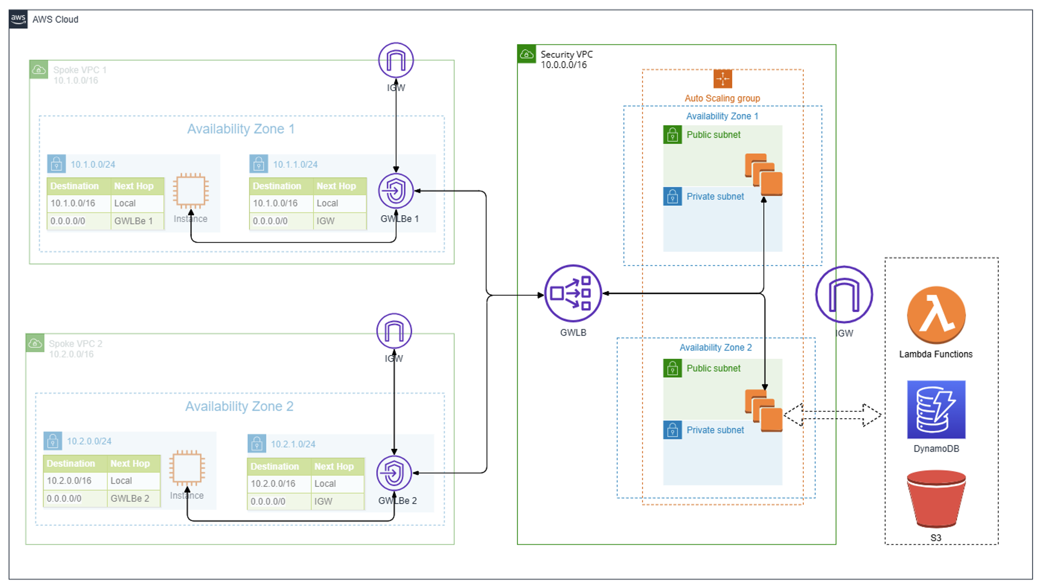1041x587 pixels.
Task: Select the GWLB load balancer icon
Action: pos(573,293)
